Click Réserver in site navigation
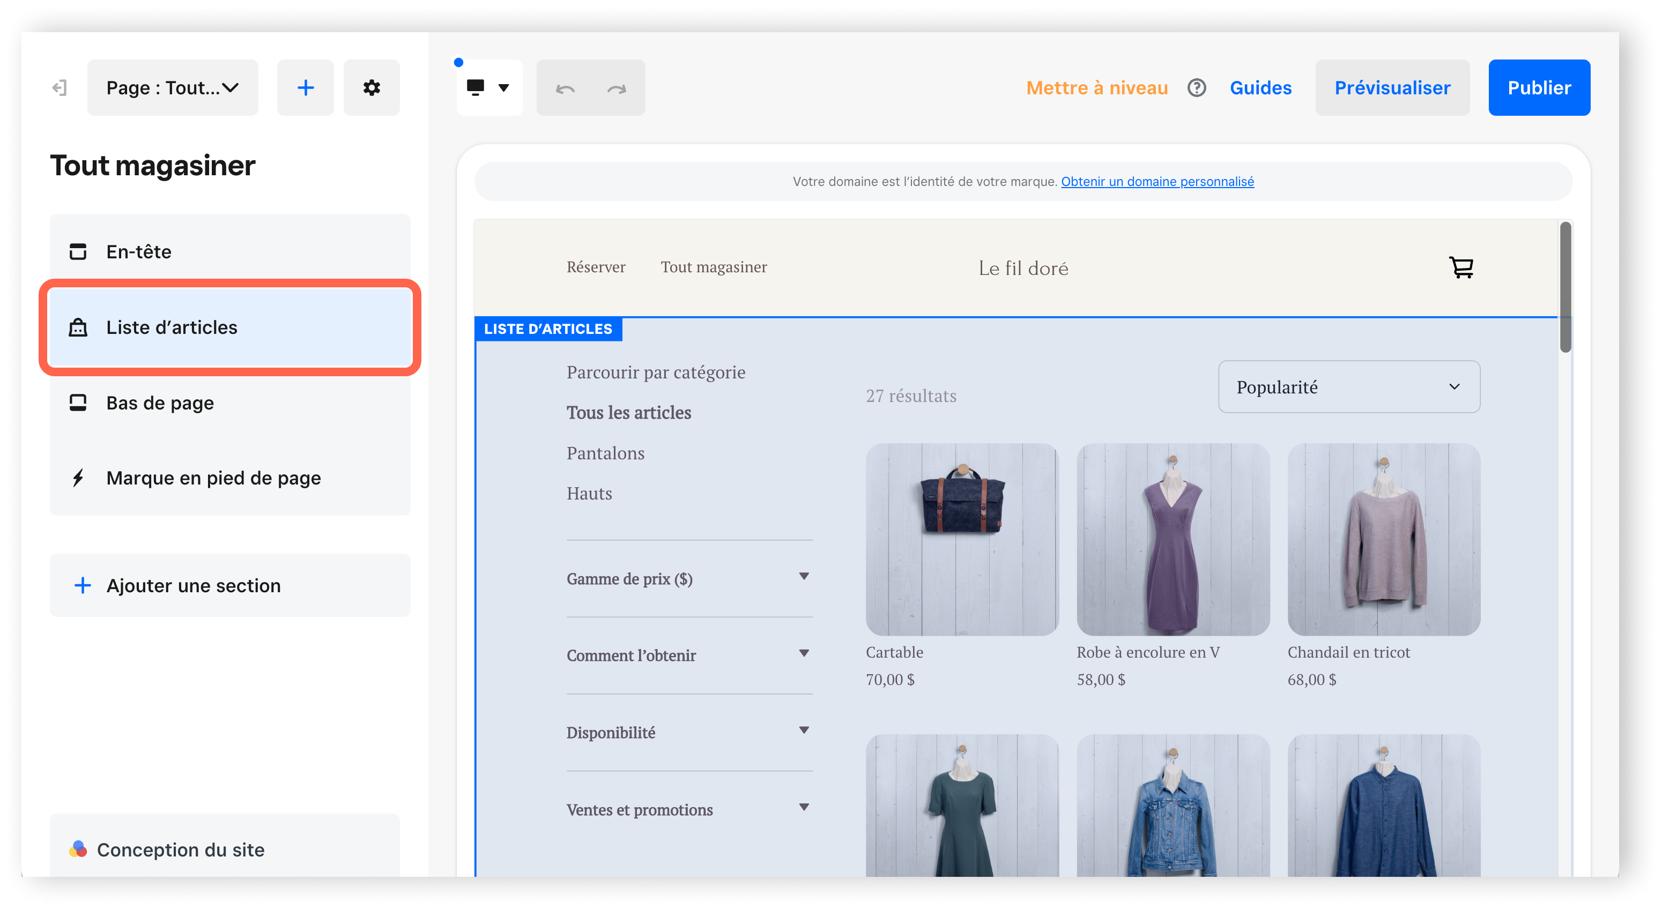Screen dimensions: 1662x909 coord(596,267)
